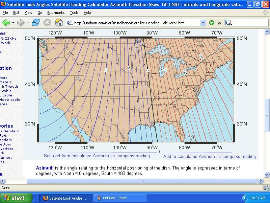270x203 pixels.
Task: Click the green Go button
Action: click(215, 23)
